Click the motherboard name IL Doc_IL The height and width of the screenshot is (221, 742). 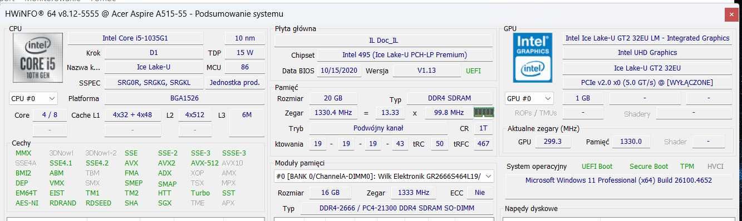pyautogui.click(x=384, y=41)
